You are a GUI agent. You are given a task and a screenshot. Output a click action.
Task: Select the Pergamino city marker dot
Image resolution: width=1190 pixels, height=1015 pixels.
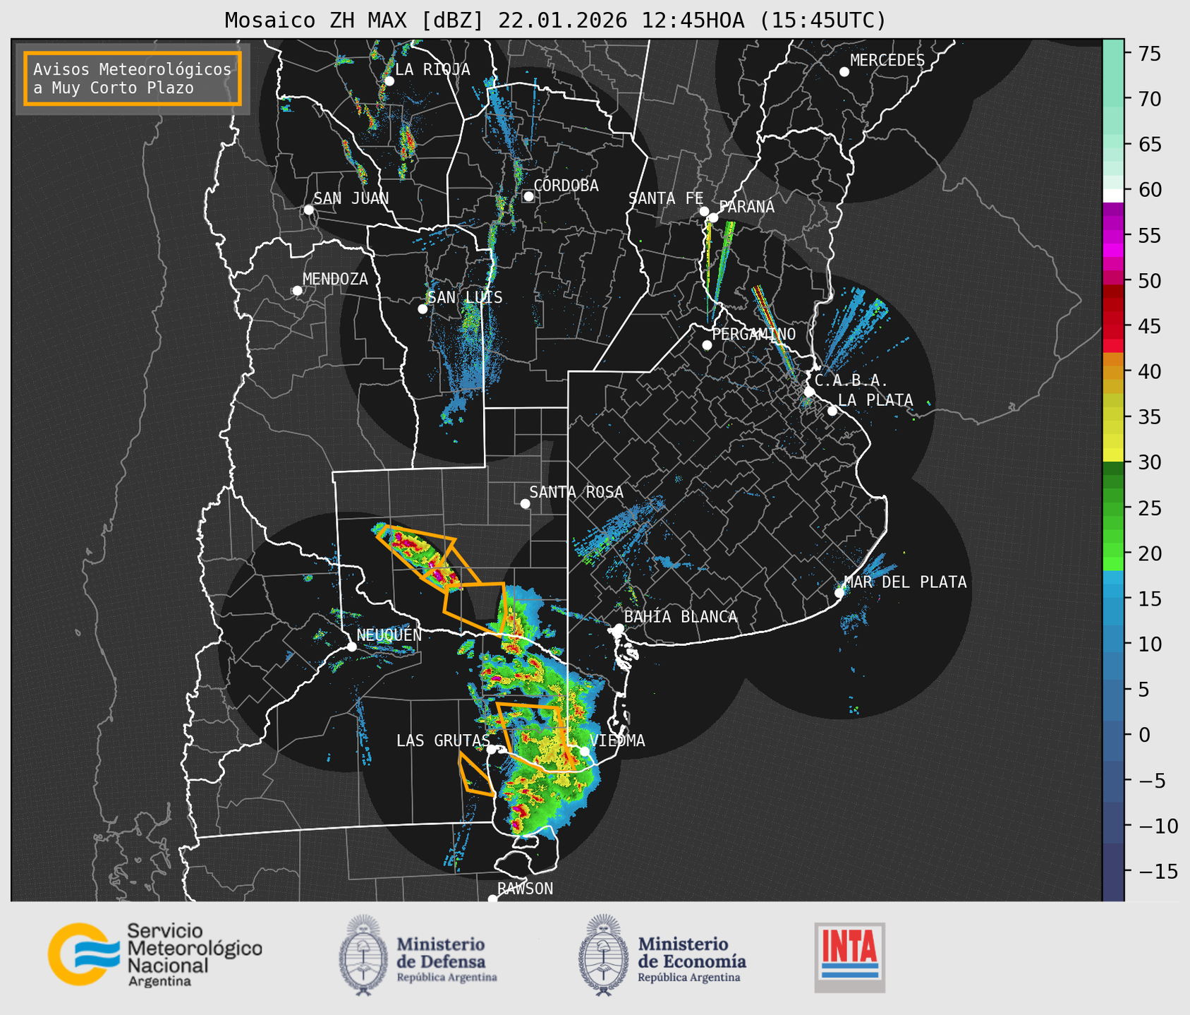pyautogui.click(x=707, y=345)
